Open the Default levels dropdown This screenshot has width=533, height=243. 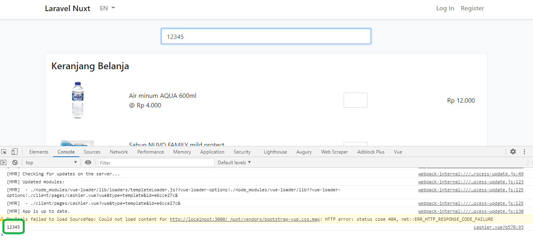(x=234, y=162)
